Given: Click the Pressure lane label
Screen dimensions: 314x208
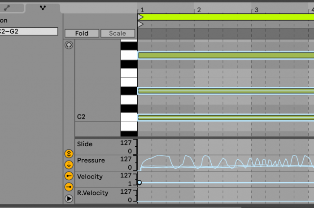Looking at the screenshot, I should [91, 160].
